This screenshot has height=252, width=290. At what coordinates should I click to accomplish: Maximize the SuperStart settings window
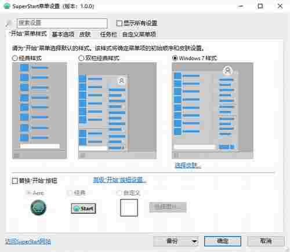[x=260, y=6]
